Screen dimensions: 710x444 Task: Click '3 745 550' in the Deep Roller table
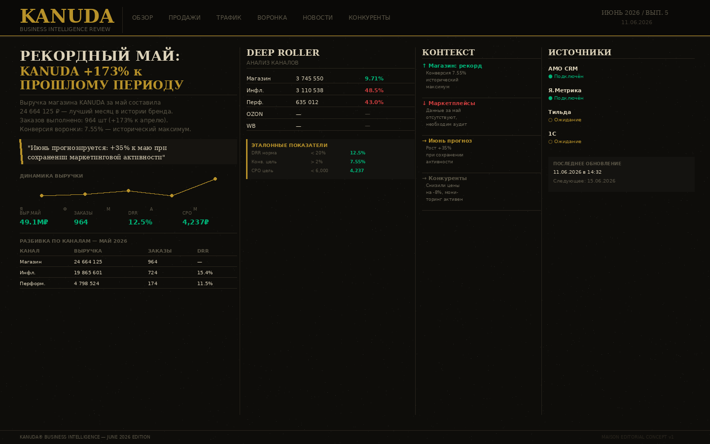click(x=310, y=78)
